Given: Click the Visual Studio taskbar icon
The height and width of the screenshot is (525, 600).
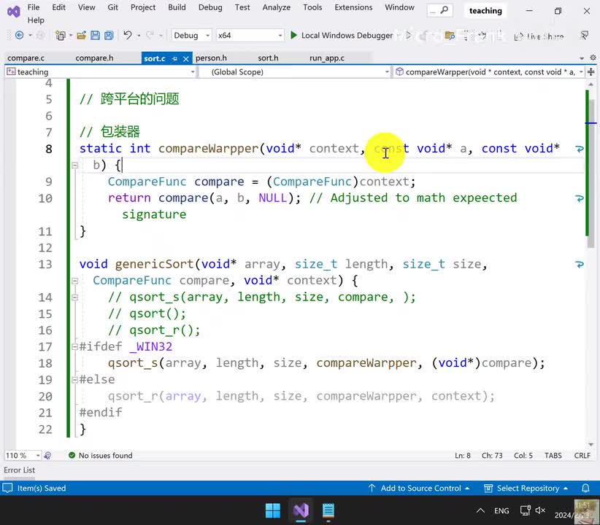Looking at the screenshot, I should coord(301,510).
